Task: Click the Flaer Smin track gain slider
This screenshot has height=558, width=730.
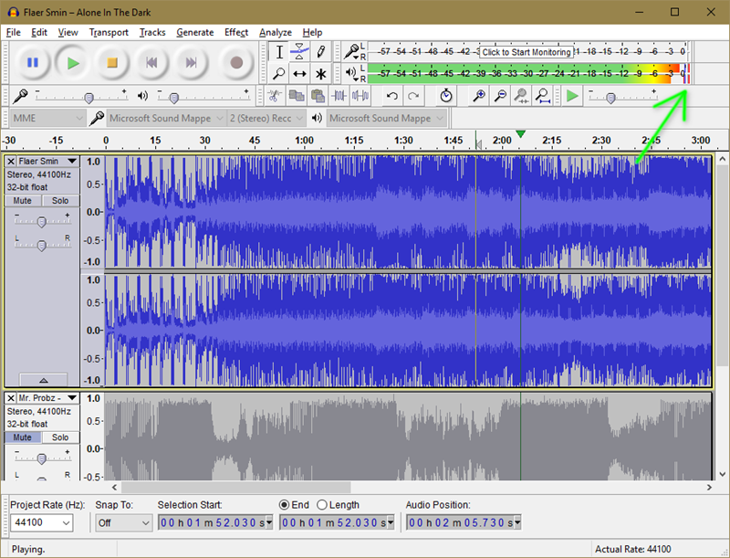Action: pos(41,221)
